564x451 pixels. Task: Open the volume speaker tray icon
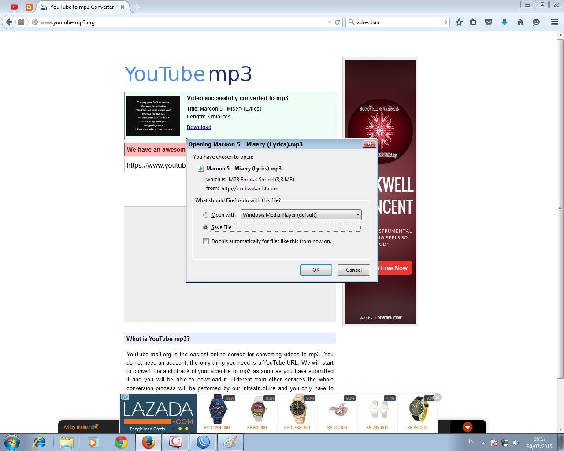(x=516, y=443)
